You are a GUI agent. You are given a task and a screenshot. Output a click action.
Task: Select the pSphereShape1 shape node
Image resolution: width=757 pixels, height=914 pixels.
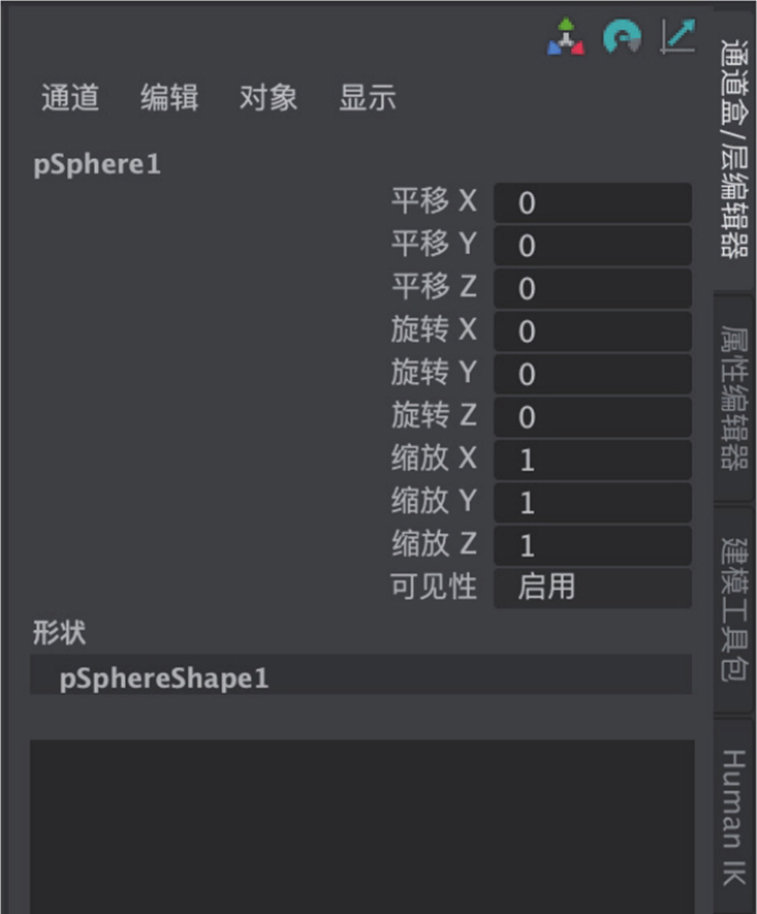[164, 678]
